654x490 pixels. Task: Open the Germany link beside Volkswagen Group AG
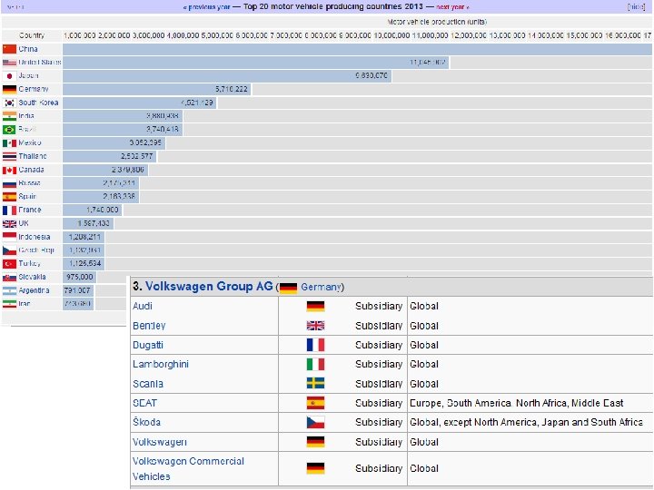[x=321, y=287]
